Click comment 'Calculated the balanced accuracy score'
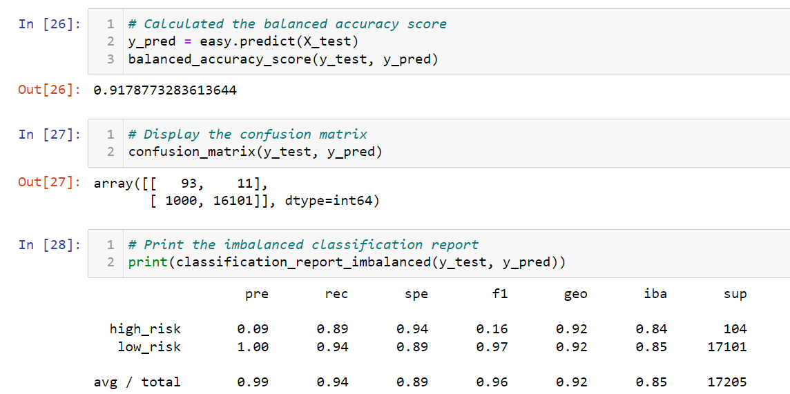 pyautogui.click(x=287, y=23)
